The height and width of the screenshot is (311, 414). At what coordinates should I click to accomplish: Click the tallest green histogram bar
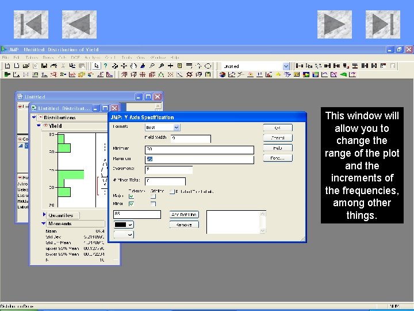(x=71, y=175)
